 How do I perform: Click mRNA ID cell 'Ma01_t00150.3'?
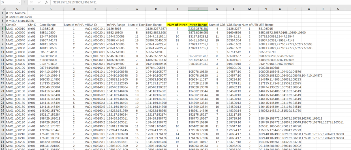point(95,103)
